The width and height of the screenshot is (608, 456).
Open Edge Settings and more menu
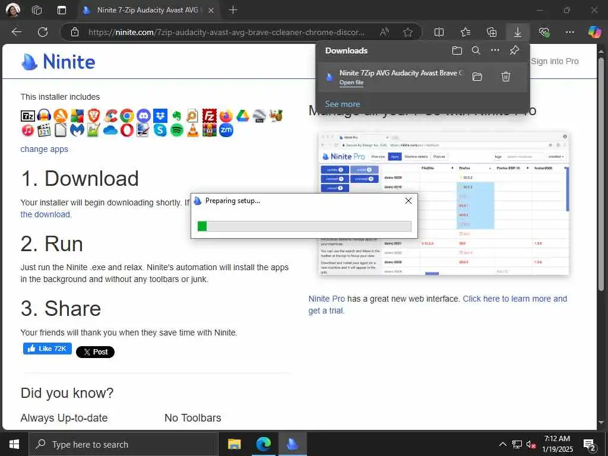point(570,32)
